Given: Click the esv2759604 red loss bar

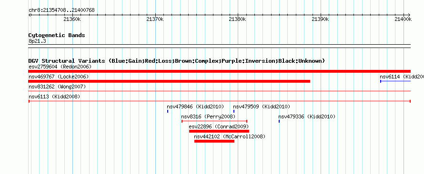Looking at the screenshot, I should click(219, 71).
